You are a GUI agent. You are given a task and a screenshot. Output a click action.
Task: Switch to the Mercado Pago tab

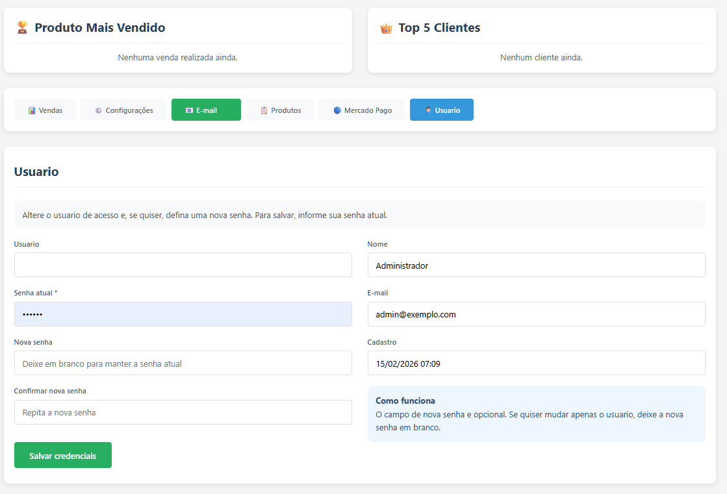[x=361, y=110]
